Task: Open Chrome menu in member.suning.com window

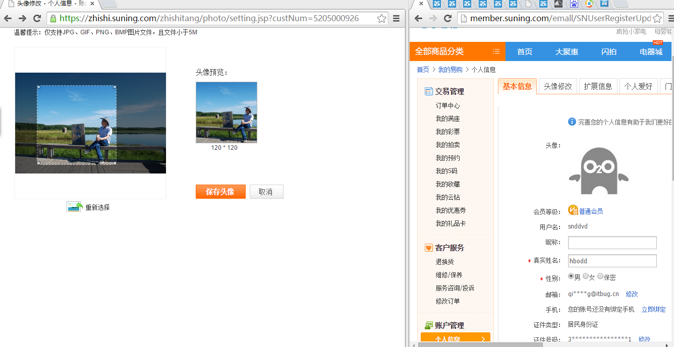Action: tap(671, 18)
